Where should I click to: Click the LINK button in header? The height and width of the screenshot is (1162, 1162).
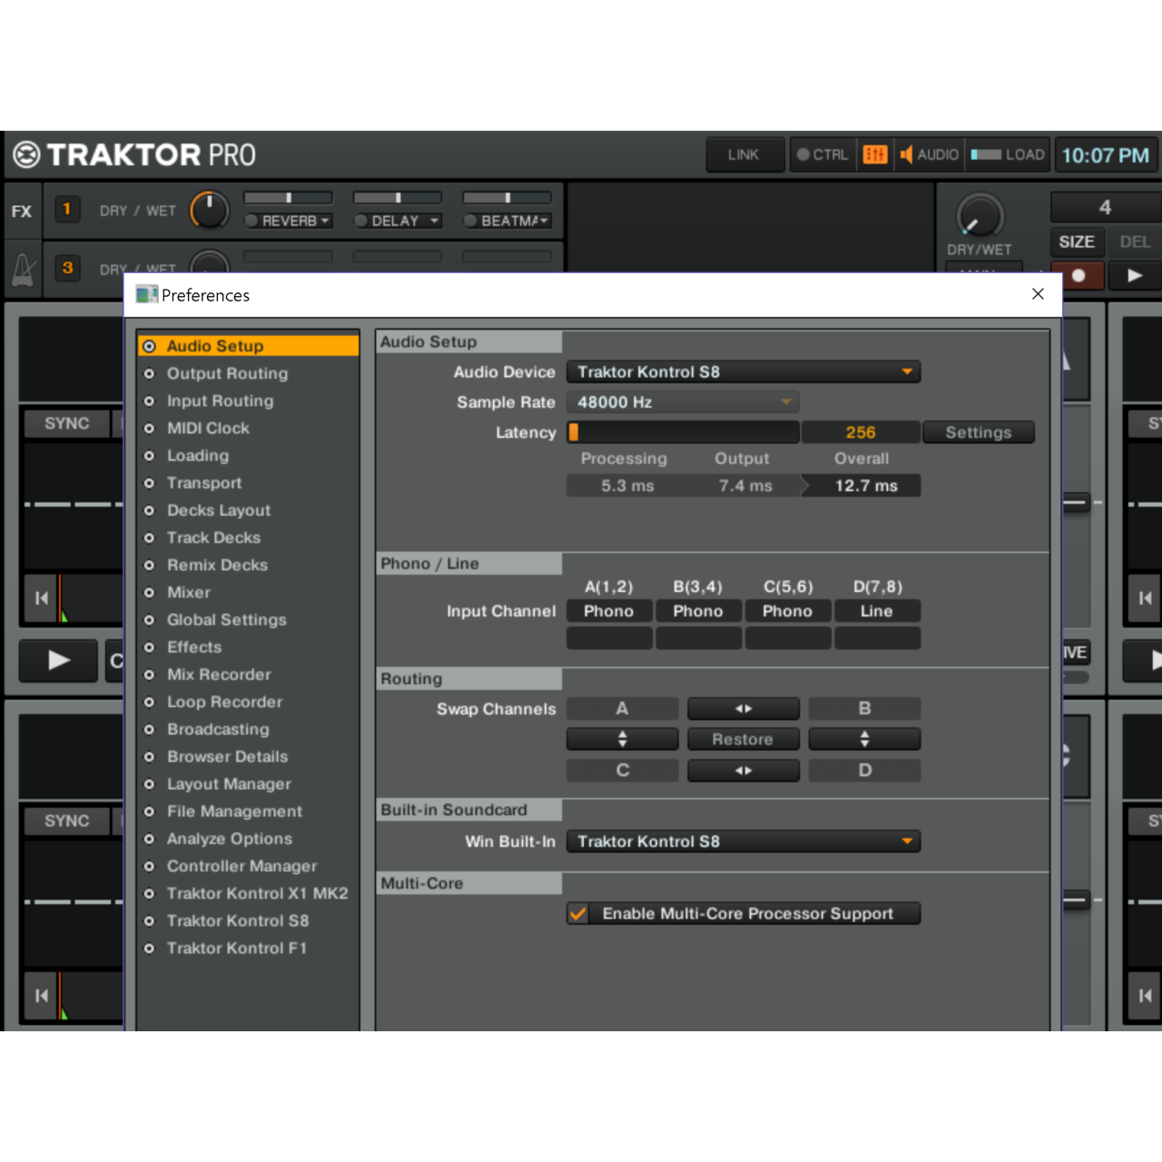pos(743,154)
